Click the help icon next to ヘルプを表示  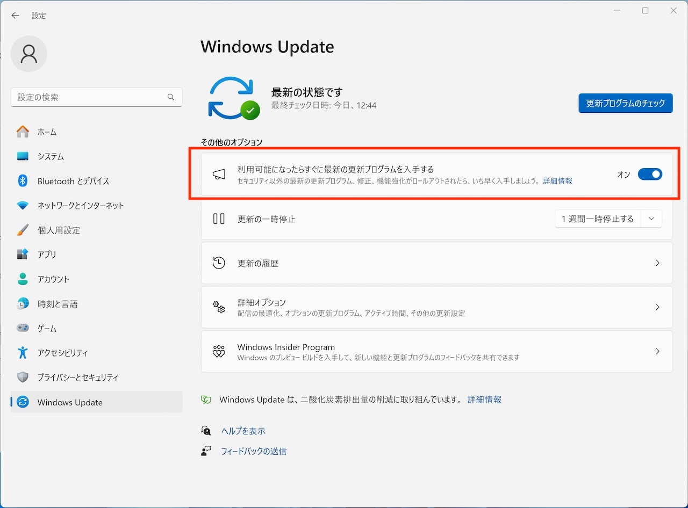[x=206, y=431]
